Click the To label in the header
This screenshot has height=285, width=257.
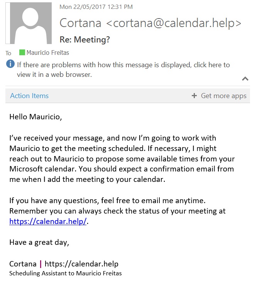click(x=8, y=53)
